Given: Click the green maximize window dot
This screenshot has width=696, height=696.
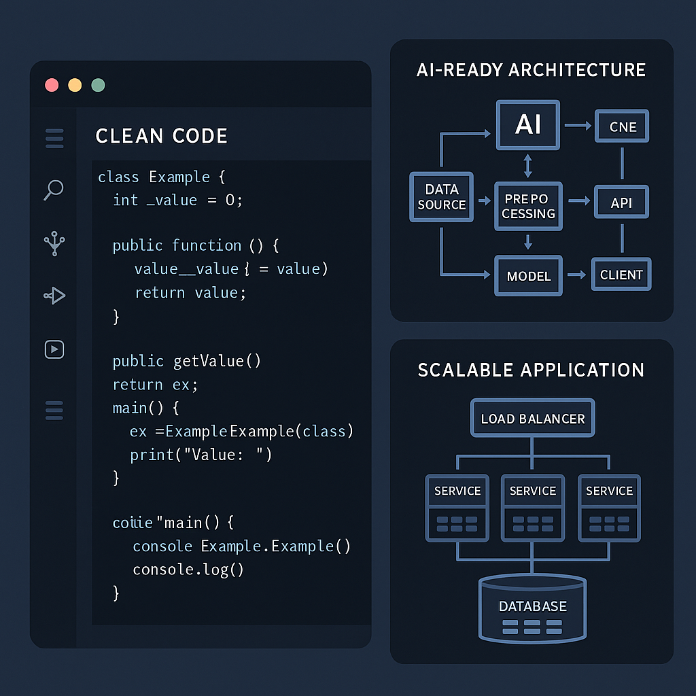Looking at the screenshot, I should 98,85.
